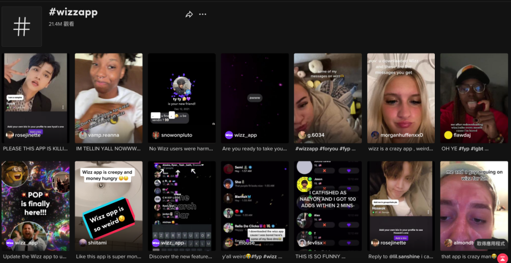
Task: Click rosejinette avatar on Hoseok video
Action: click(x=375, y=243)
